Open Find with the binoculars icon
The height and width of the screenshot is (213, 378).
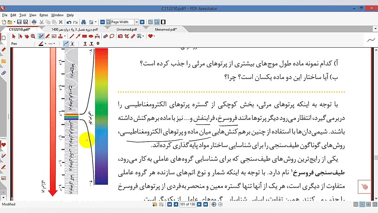pos(83,22)
